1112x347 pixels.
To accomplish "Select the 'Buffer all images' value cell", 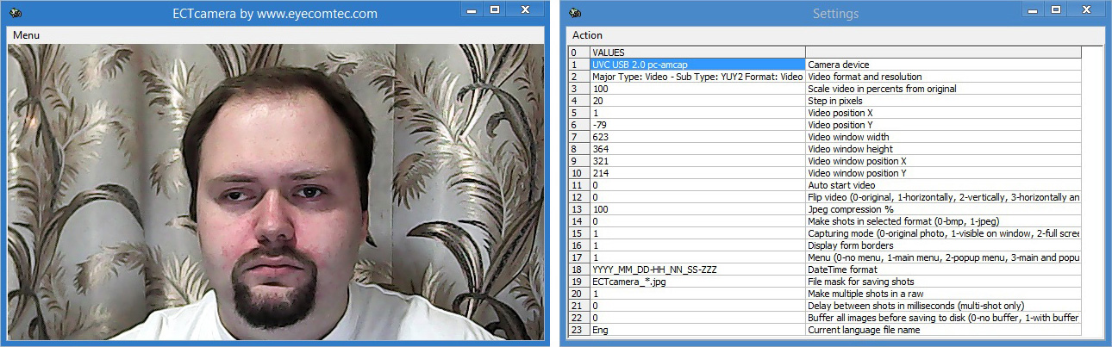I will click(x=697, y=318).
